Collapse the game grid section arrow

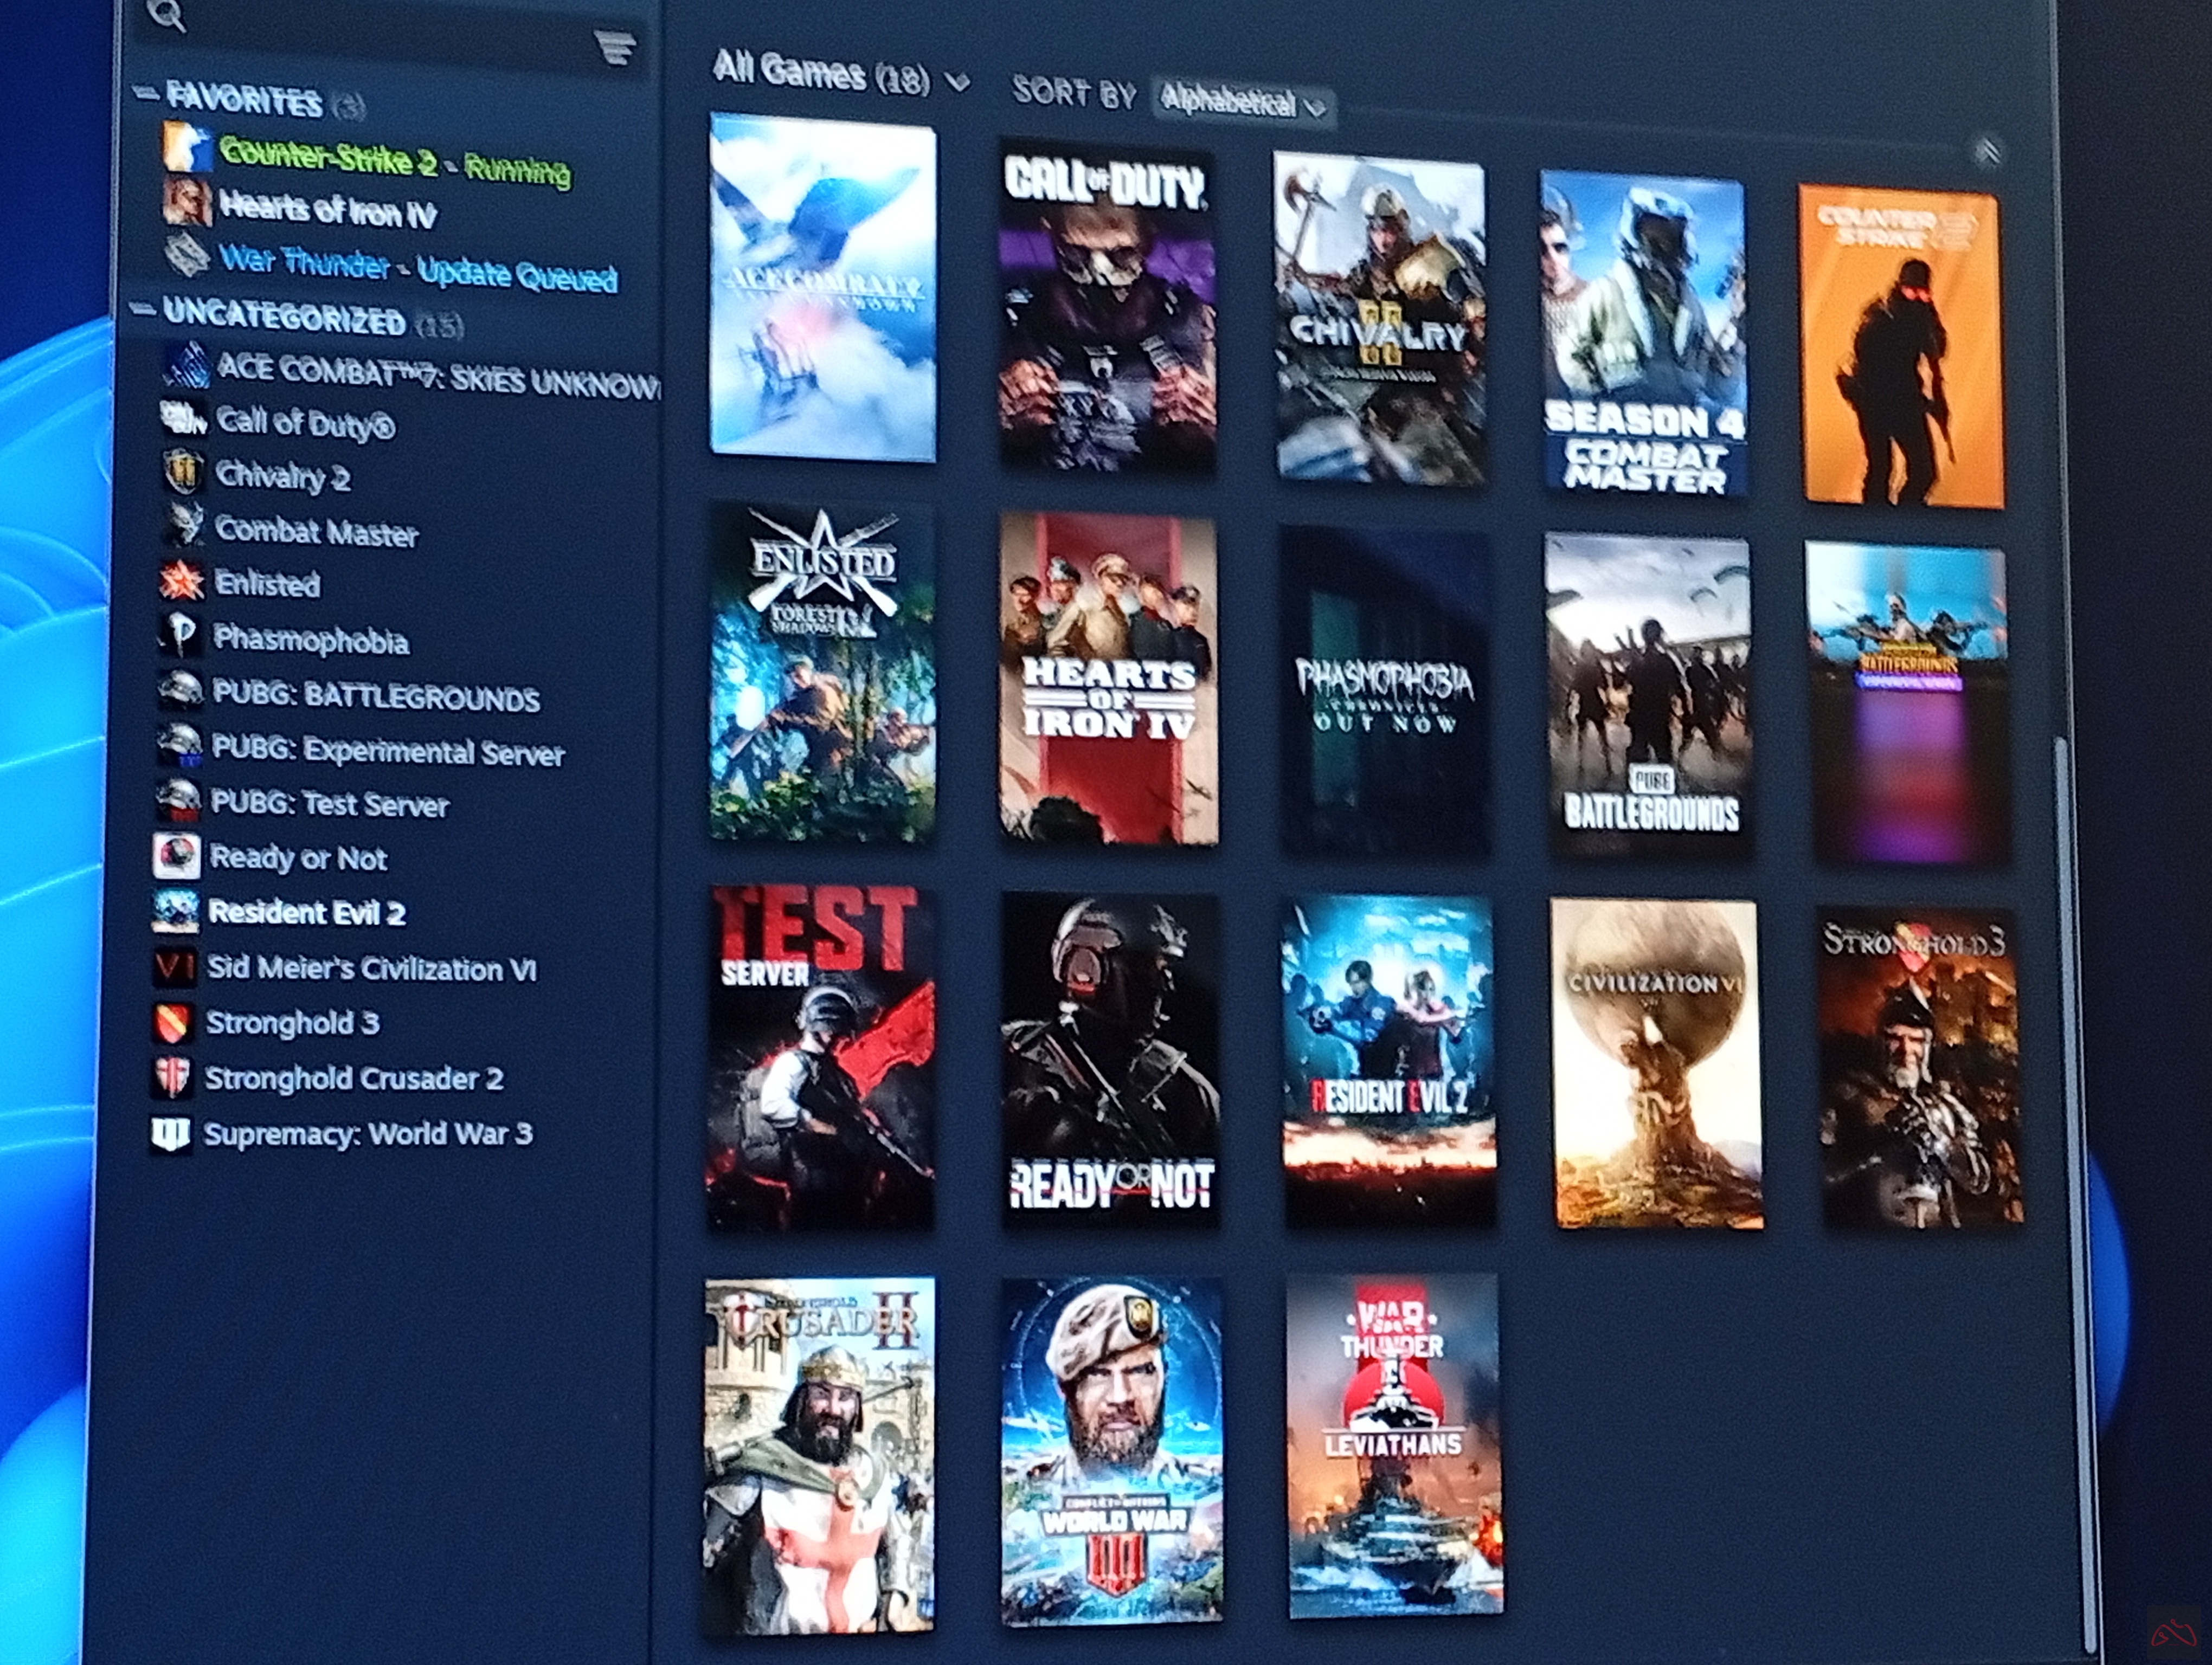(1987, 151)
